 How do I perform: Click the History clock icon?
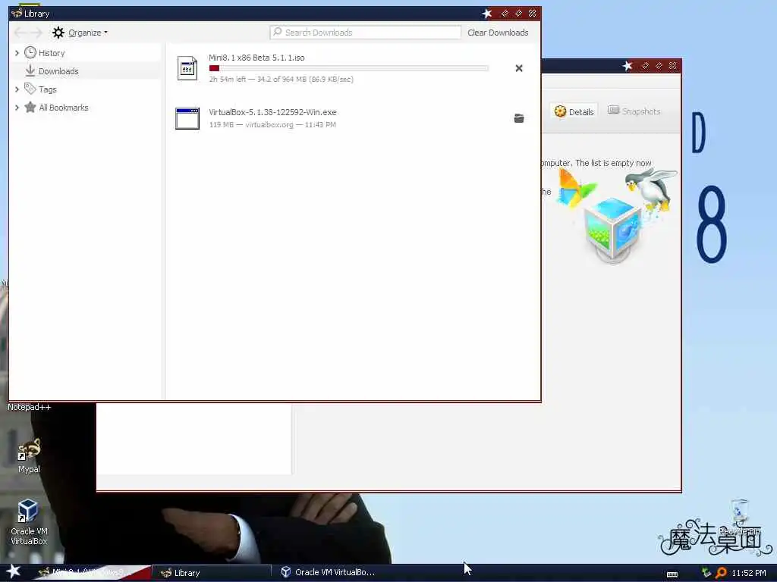[x=30, y=52]
